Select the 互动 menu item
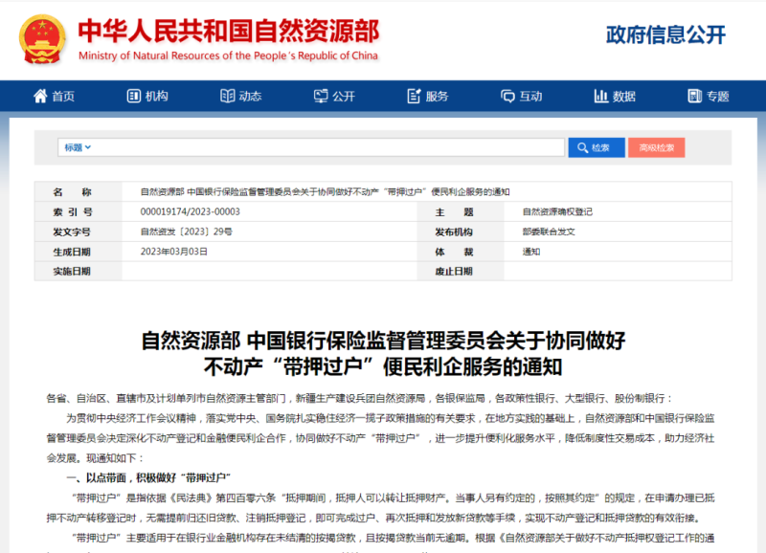This screenshot has height=553, width=766. click(x=522, y=96)
